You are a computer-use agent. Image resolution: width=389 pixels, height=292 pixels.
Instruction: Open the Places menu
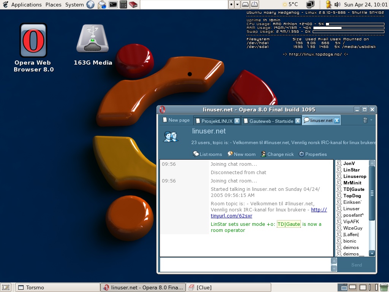(x=53, y=5)
